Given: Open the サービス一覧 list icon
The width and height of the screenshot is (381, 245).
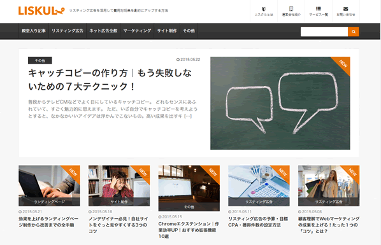Looking at the screenshot, I should point(319,11).
